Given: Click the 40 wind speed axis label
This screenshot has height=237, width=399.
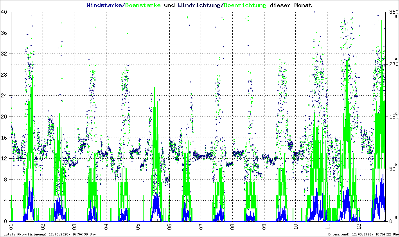Looking at the screenshot, I should (x=4, y=12).
